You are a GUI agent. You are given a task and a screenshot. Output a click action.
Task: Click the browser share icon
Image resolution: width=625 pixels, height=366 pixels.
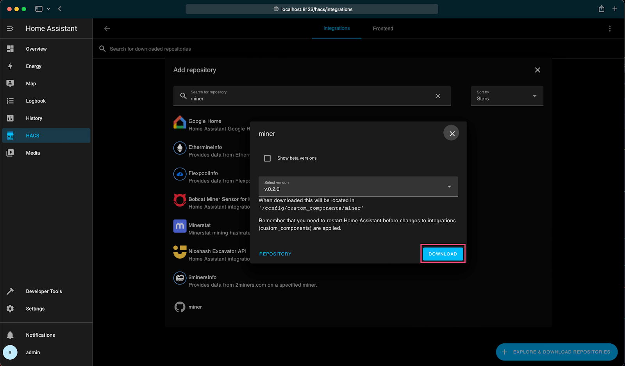602,9
